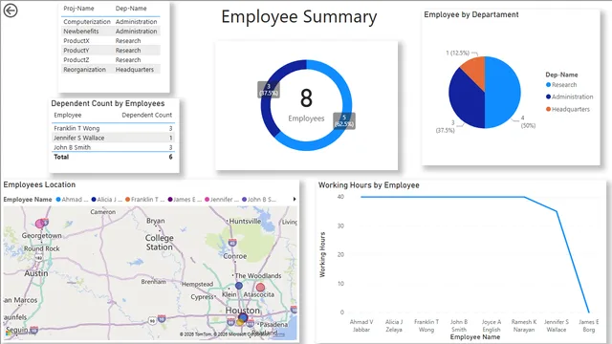The image size is (612, 344).
Task: Select the Ahmad legend entry on the map
Action: coord(72,200)
